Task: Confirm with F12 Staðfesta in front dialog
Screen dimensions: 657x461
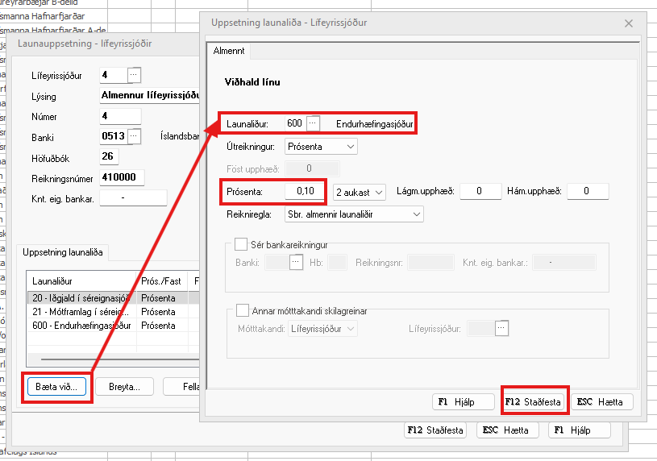Action: (534, 401)
